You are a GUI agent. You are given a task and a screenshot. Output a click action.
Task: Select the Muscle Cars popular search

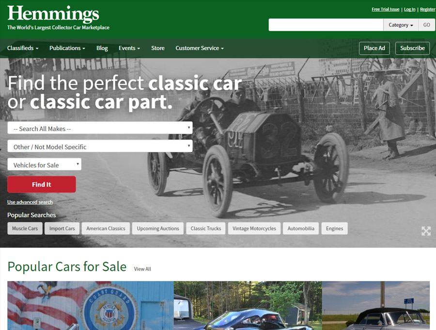25,229
